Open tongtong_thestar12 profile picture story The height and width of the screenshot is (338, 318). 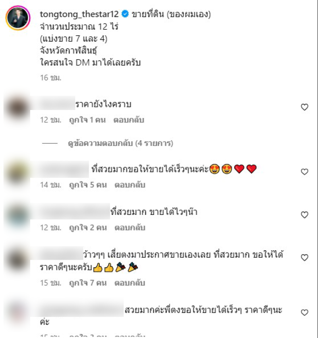point(18,18)
